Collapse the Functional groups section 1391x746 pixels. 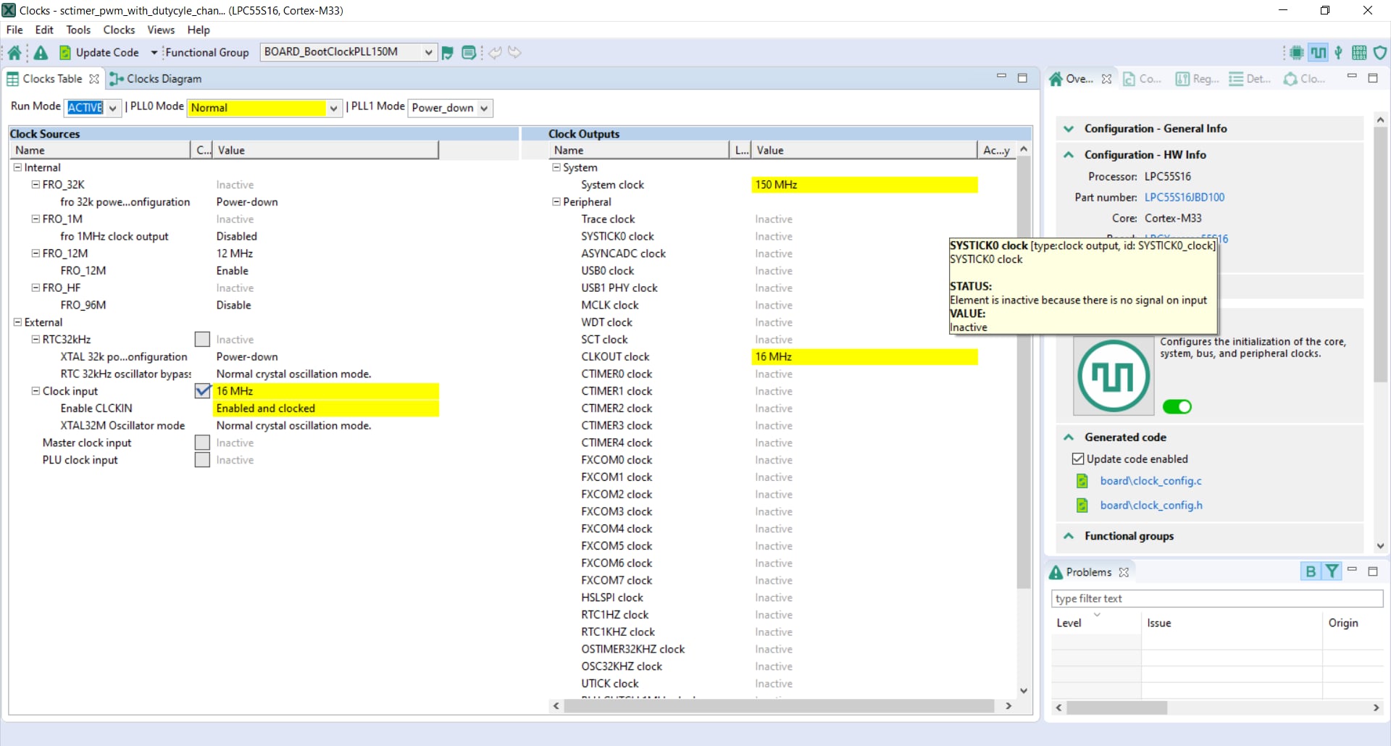[x=1069, y=536]
